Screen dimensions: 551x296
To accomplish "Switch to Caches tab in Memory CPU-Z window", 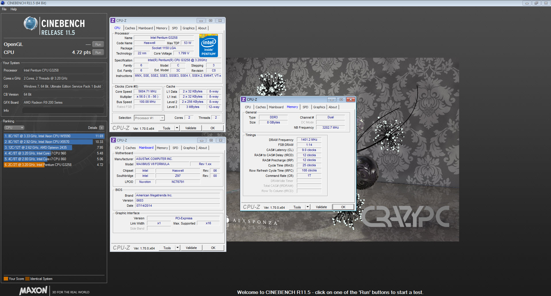I will pos(261,107).
